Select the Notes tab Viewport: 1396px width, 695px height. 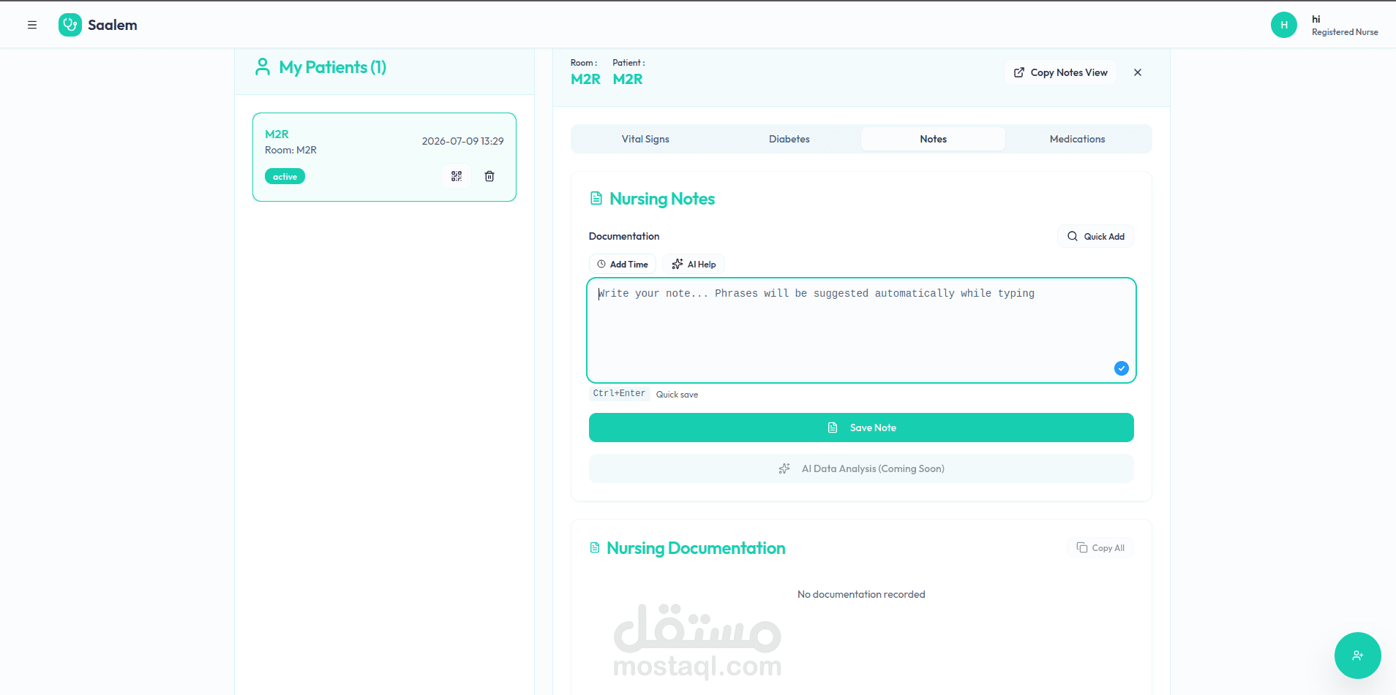[933, 139]
